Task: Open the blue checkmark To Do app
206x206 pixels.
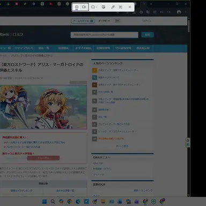Action: click(86, 202)
